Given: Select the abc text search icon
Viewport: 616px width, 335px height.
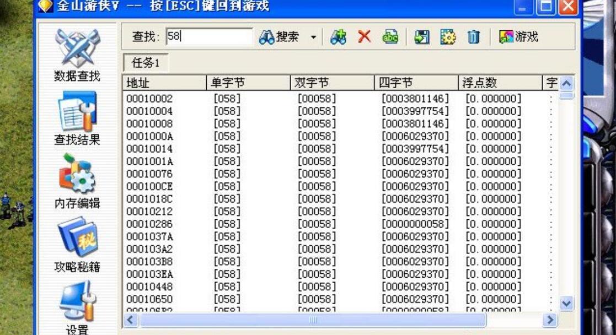Looking at the screenshot, I should pos(390,36).
